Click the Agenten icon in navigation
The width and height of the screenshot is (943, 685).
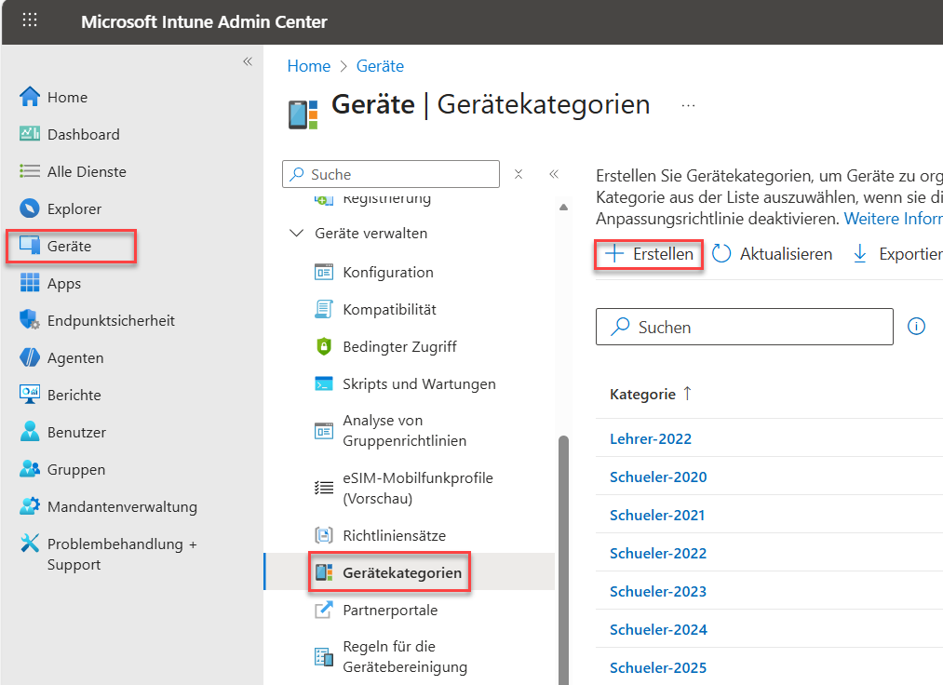(x=30, y=357)
